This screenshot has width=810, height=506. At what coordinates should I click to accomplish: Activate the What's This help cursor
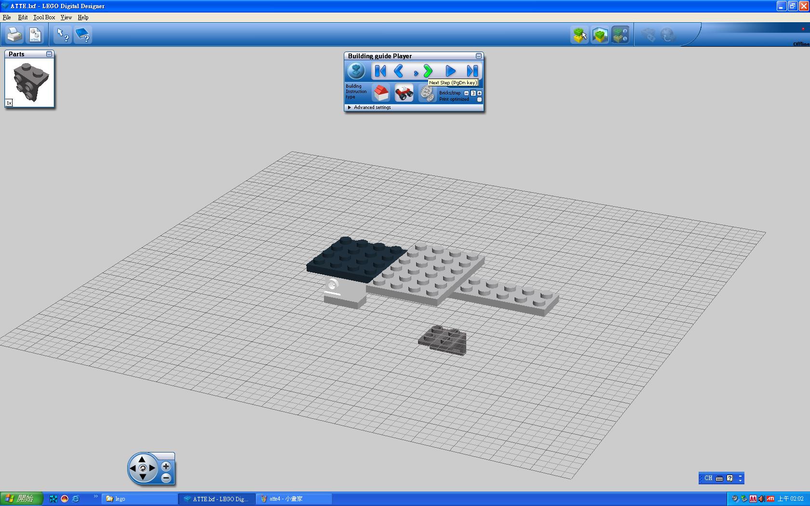click(63, 35)
